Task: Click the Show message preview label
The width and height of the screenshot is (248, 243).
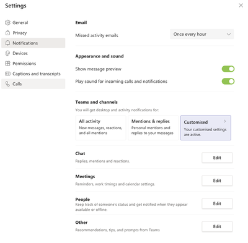Action: pos(99,69)
